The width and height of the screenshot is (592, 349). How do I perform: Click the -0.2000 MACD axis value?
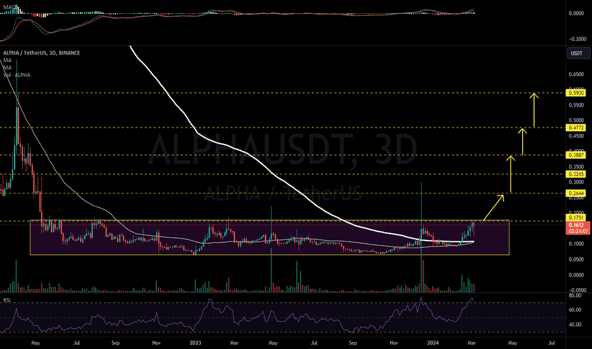(x=577, y=39)
